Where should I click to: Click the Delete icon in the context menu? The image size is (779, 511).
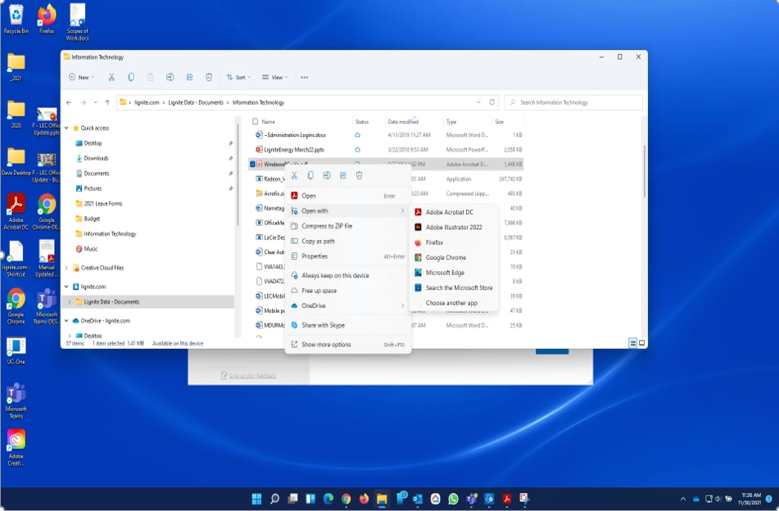point(360,175)
